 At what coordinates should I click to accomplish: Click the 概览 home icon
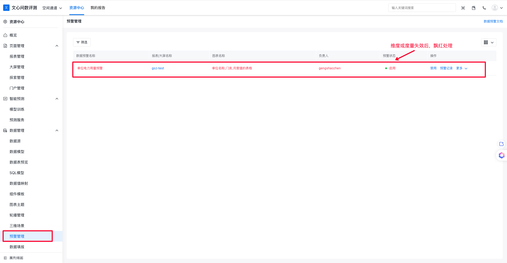[x=5, y=35]
